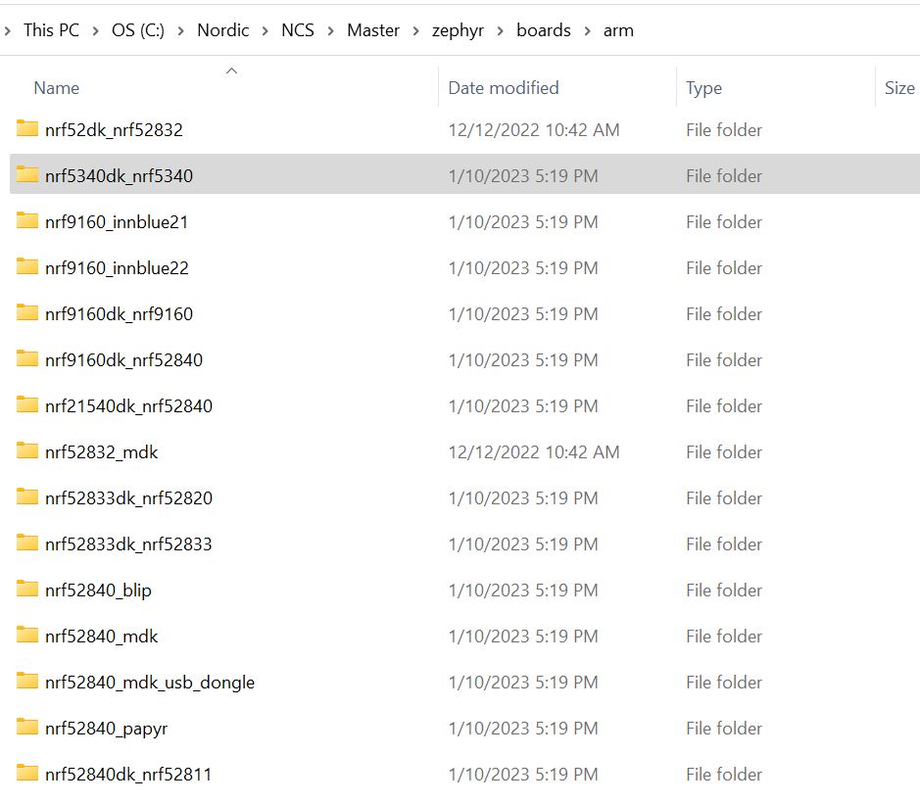Click the nrf52832_mdk folder icon

pos(27,451)
